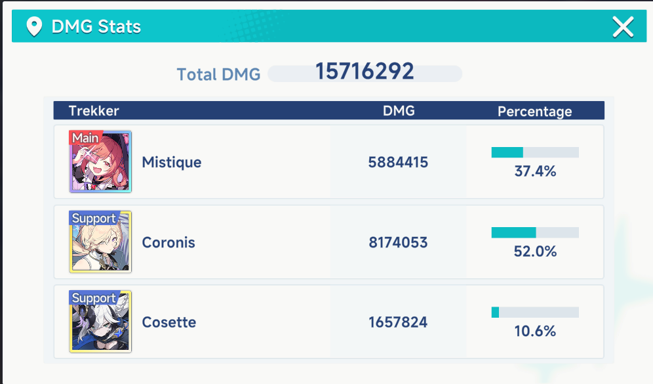The height and width of the screenshot is (384, 653).
Task: Click the 52.0% percentage text
Action: [x=535, y=251]
